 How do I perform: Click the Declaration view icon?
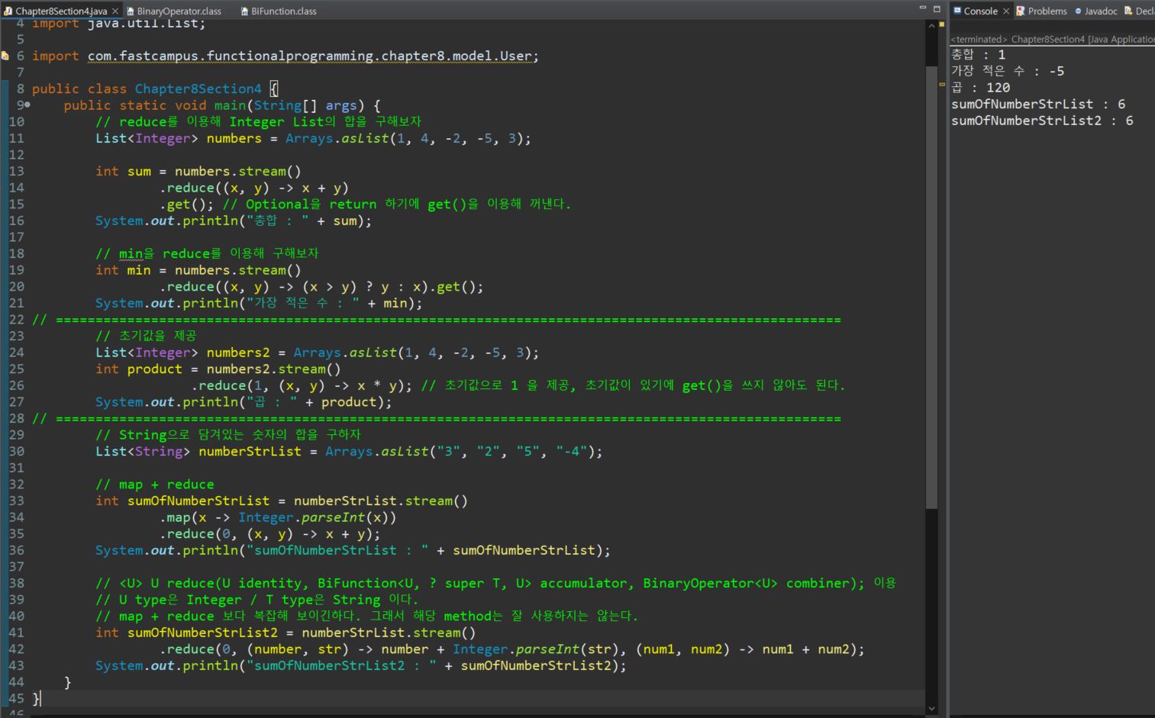click(x=1128, y=11)
